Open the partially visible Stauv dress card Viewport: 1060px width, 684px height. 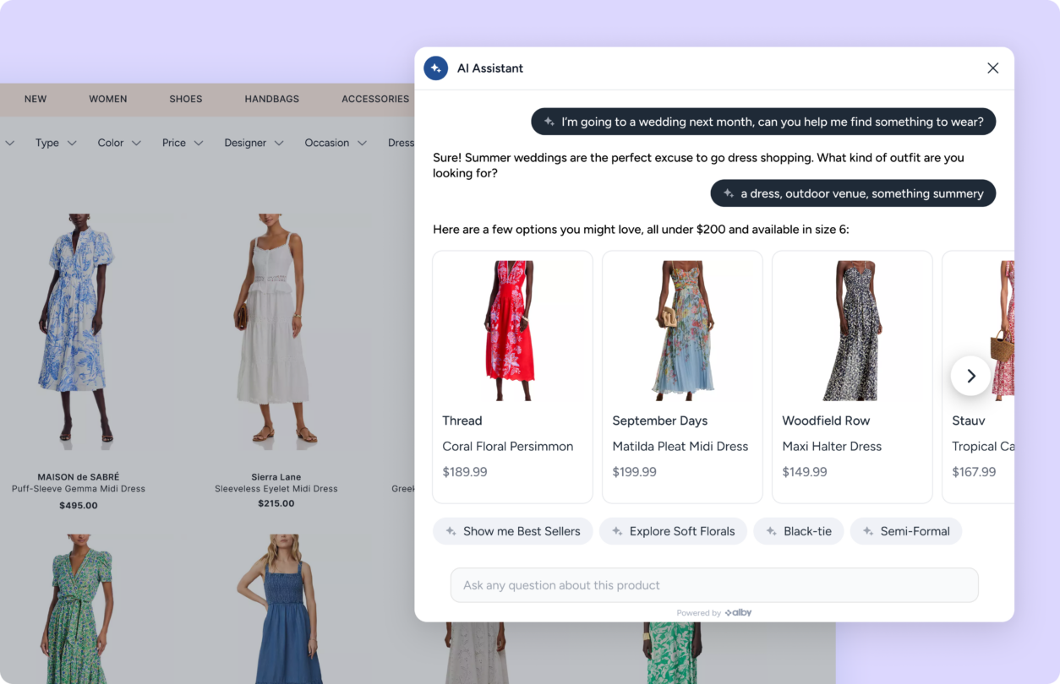tap(978, 377)
